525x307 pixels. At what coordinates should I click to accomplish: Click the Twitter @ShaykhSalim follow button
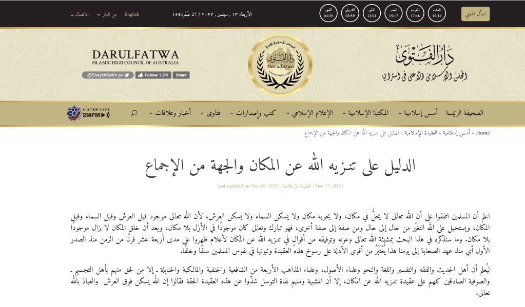click(x=107, y=75)
